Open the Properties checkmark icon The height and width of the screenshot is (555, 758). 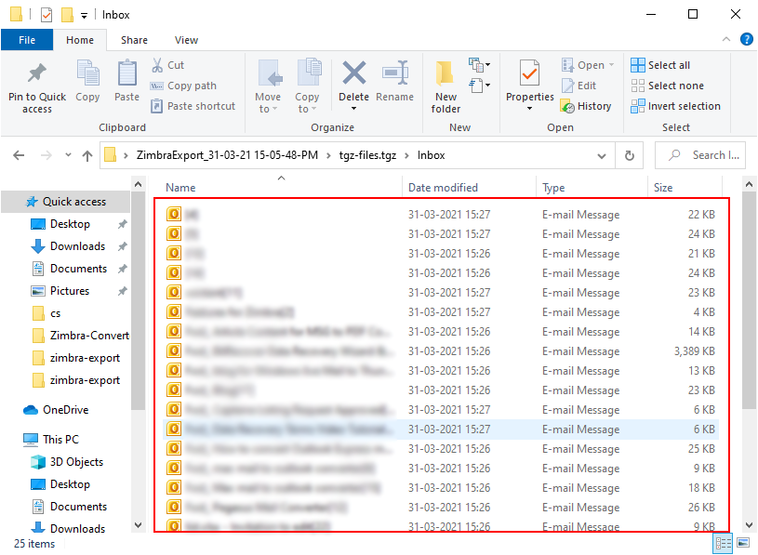click(529, 73)
